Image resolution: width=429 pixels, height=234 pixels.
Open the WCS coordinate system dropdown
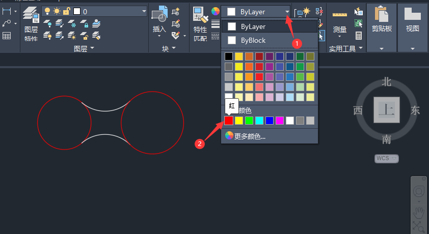tap(387, 158)
